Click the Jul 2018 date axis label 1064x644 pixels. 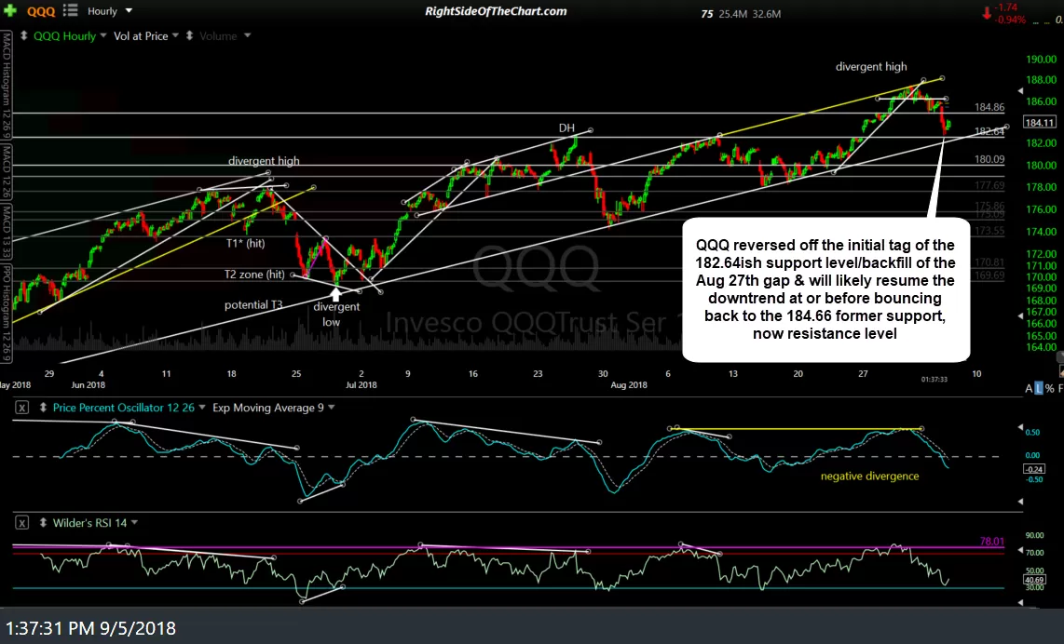361,384
